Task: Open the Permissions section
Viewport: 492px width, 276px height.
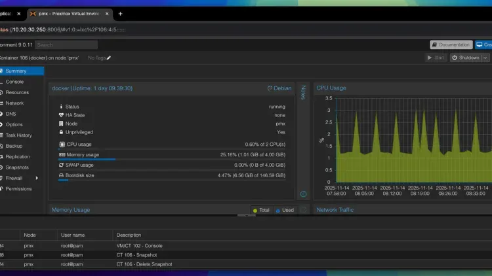Action: pyautogui.click(x=18, y=189)
